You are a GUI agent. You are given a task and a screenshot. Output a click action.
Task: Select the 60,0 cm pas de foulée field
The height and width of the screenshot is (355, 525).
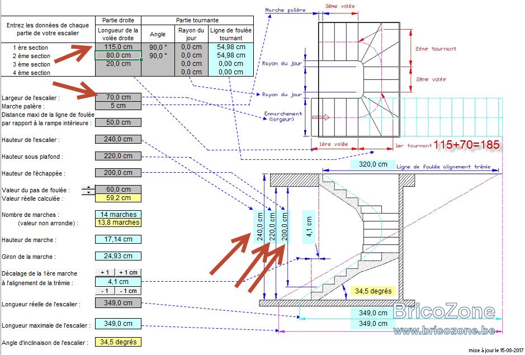(118, 189)
